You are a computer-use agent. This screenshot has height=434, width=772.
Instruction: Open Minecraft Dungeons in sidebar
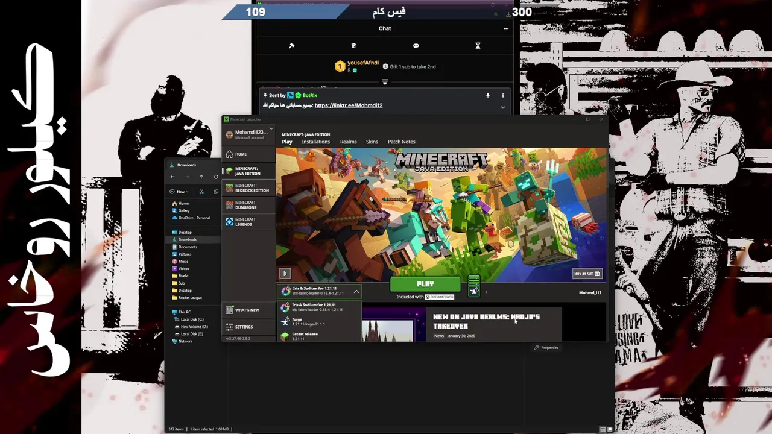point(248,205)
